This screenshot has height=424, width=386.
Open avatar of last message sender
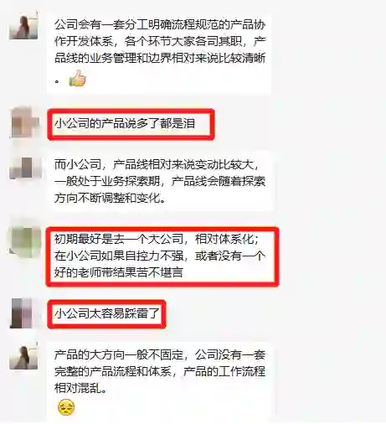pyautogui.click(x=23, y=355)
